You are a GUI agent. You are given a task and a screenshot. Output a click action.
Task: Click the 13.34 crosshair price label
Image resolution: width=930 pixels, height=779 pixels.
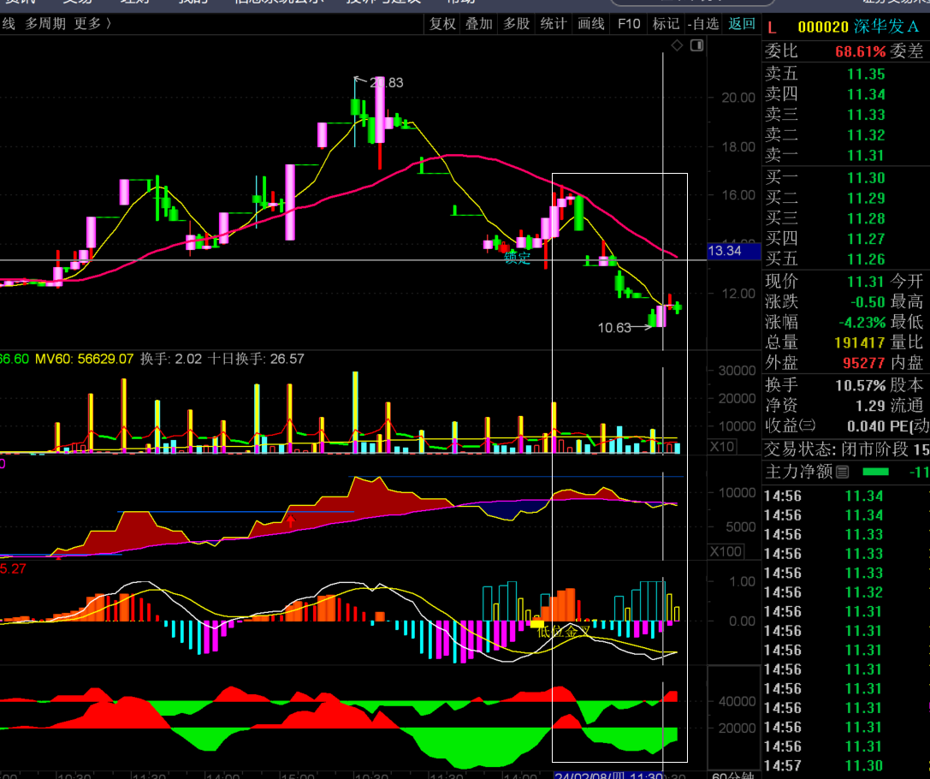click(734, 251)
